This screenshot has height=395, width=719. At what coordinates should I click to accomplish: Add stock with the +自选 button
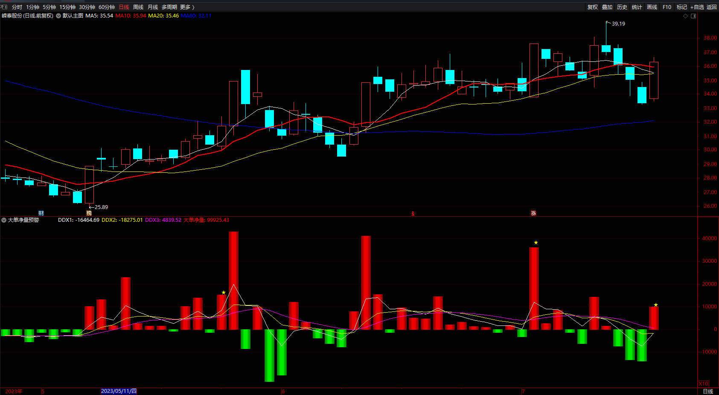pos(697,7)
